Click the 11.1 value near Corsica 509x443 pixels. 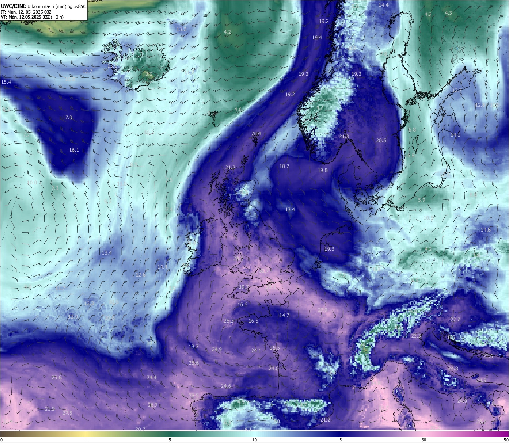point(397,391)
